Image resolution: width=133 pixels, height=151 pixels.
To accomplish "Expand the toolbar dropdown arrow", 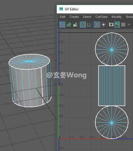I will 129,25.
